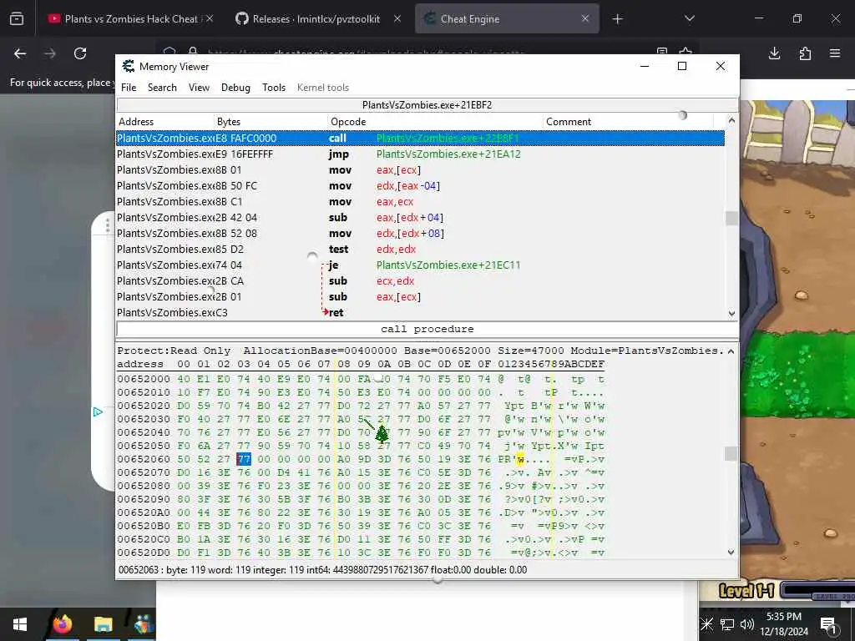Select the highlighted hex byte 77 at 00652063
This screenshot has height=641, width=855.
pos(244,459)
